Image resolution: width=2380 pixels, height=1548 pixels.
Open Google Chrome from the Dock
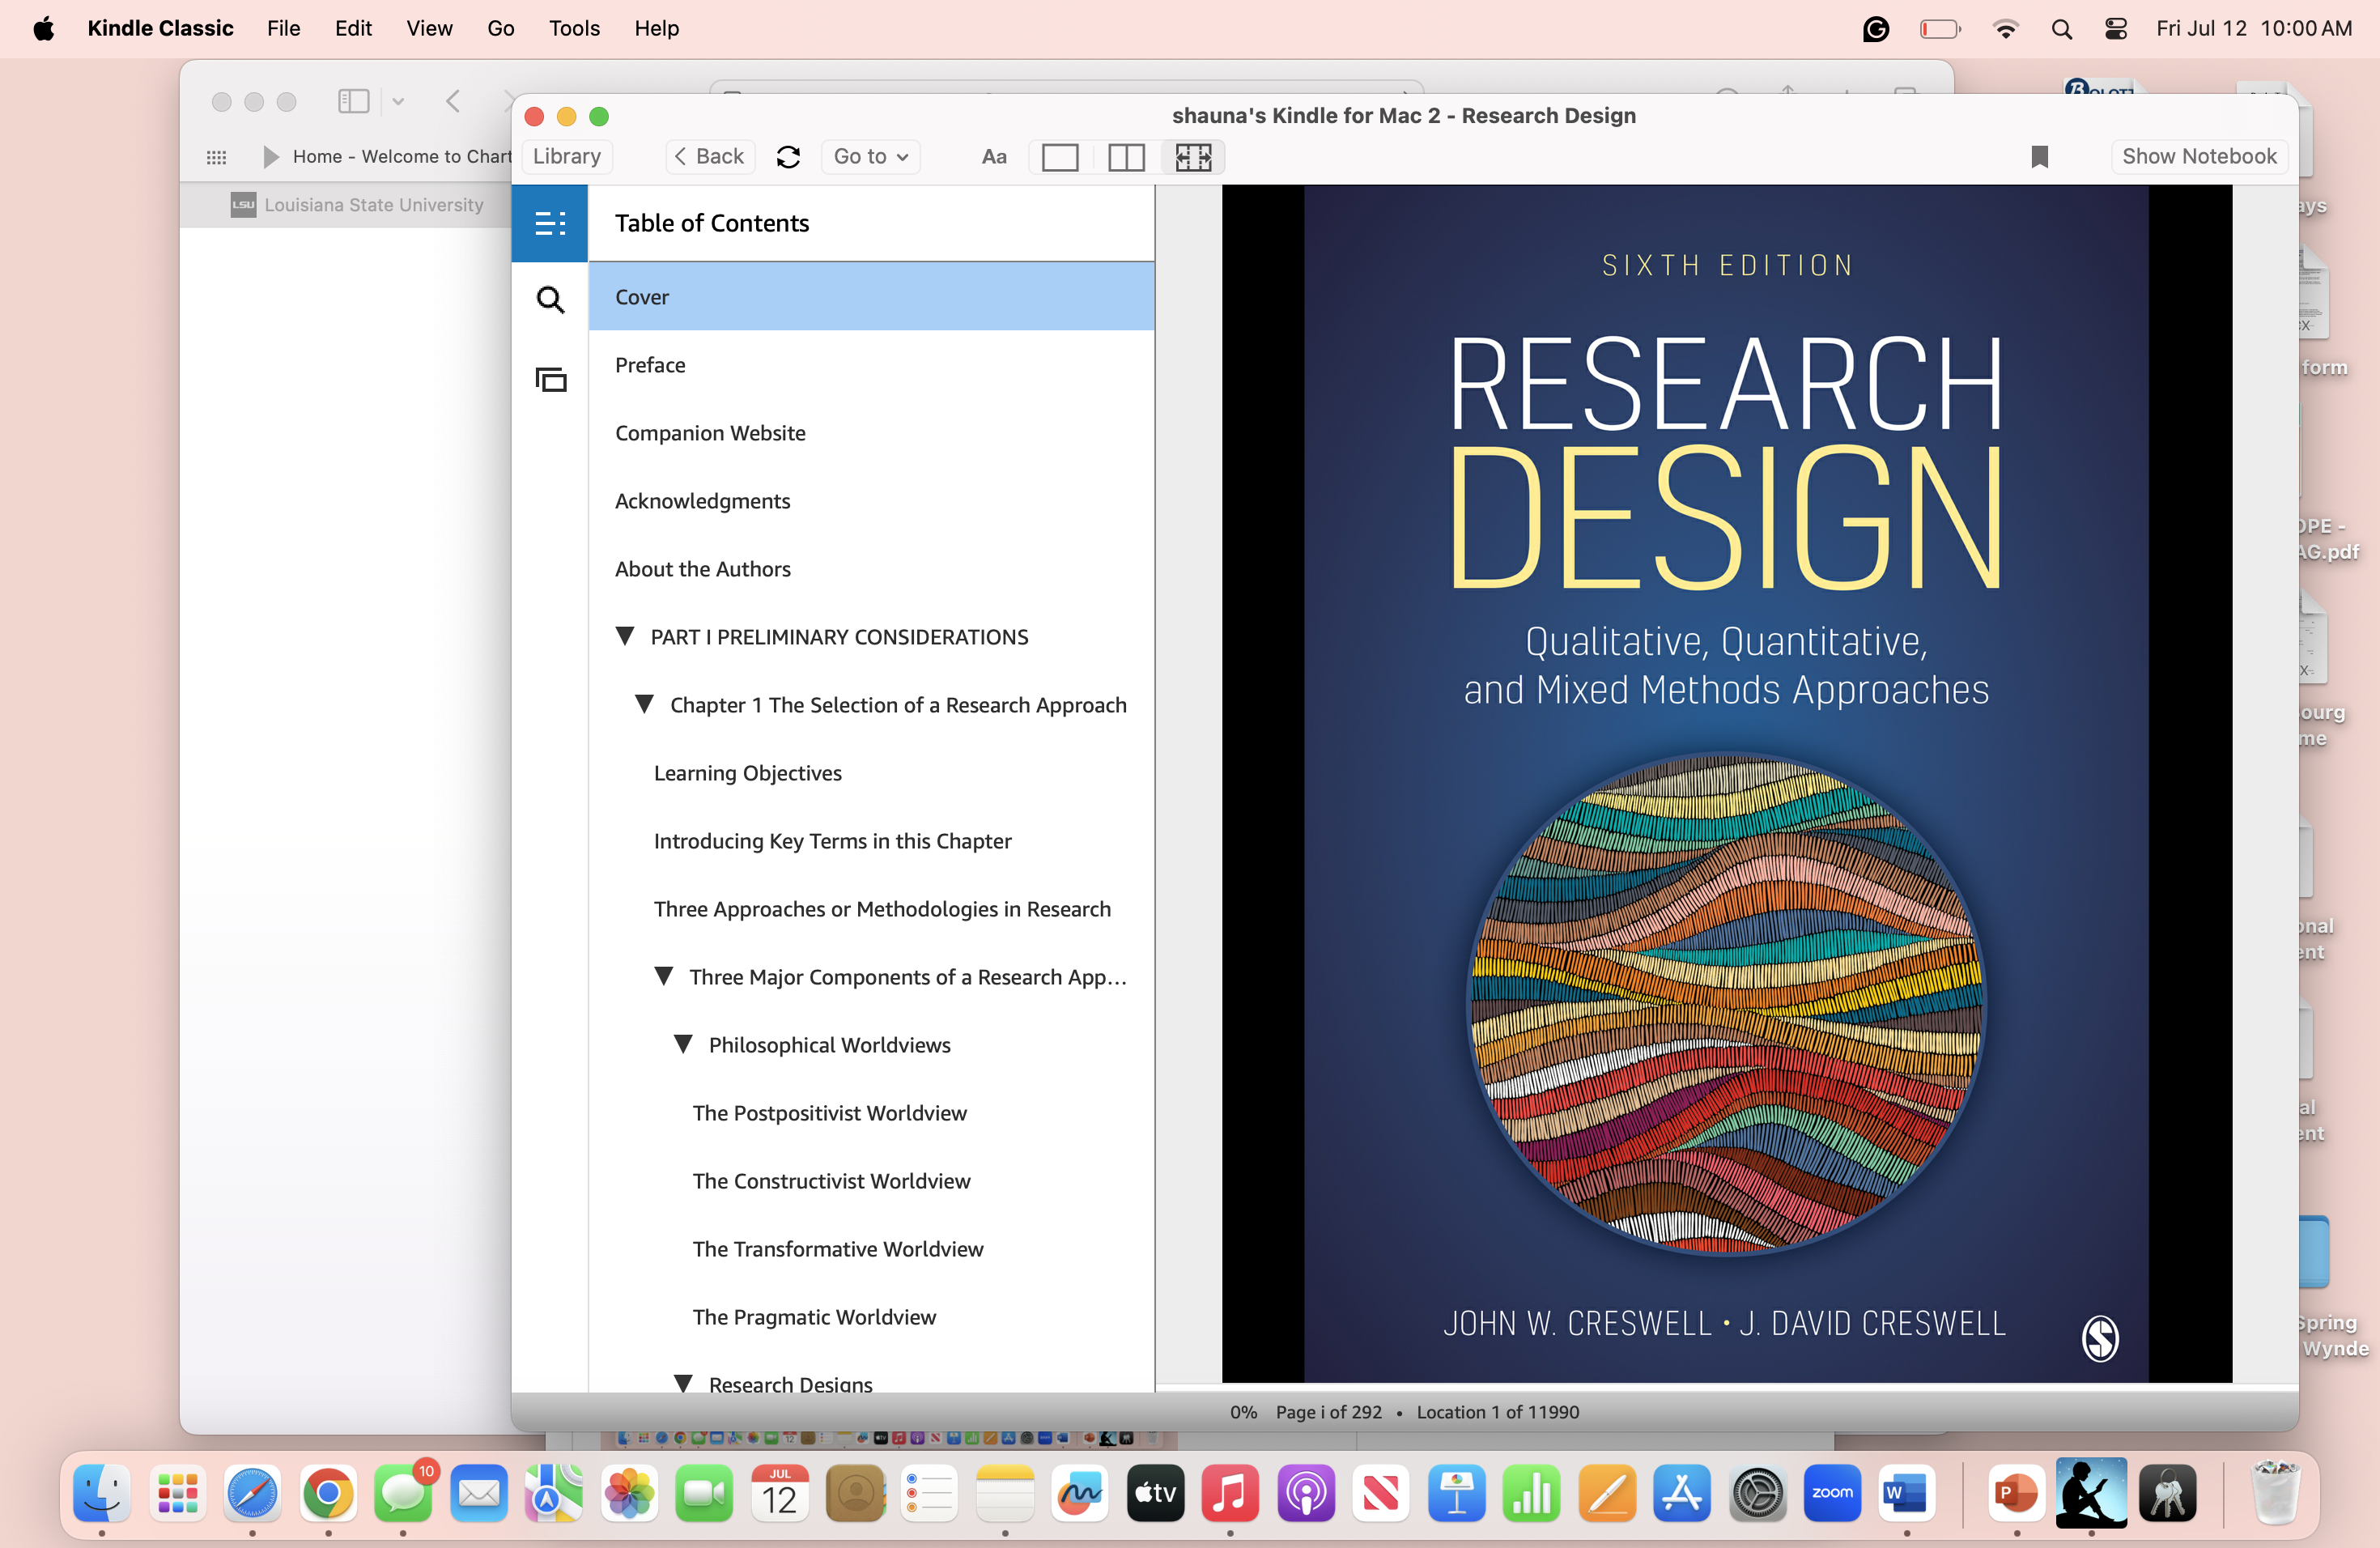click(x=328, y=1494)
